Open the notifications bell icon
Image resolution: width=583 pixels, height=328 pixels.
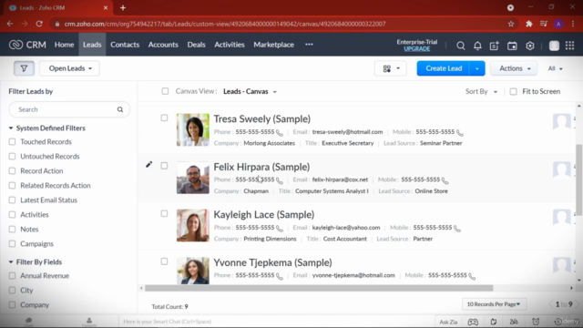point(477,46)
